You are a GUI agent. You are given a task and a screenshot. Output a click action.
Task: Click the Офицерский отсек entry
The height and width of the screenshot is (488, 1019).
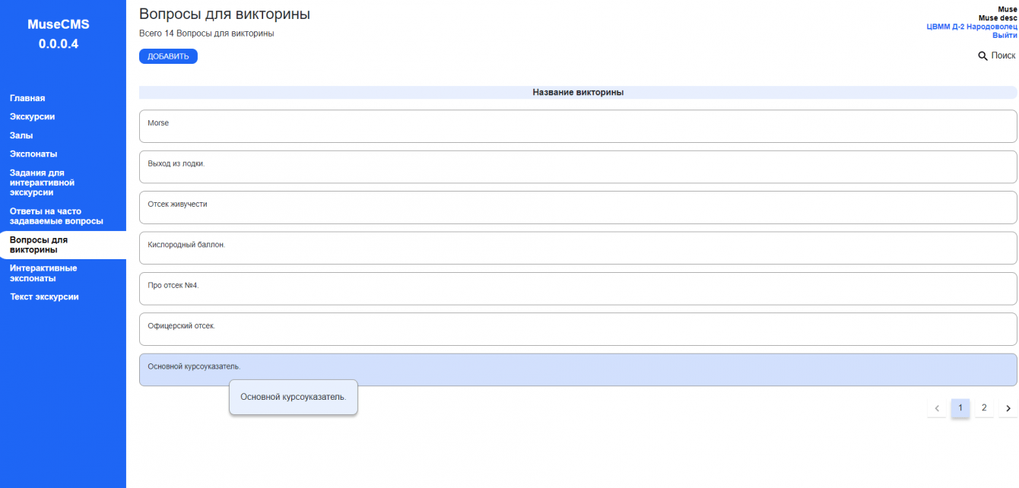(x=577, y=329)
